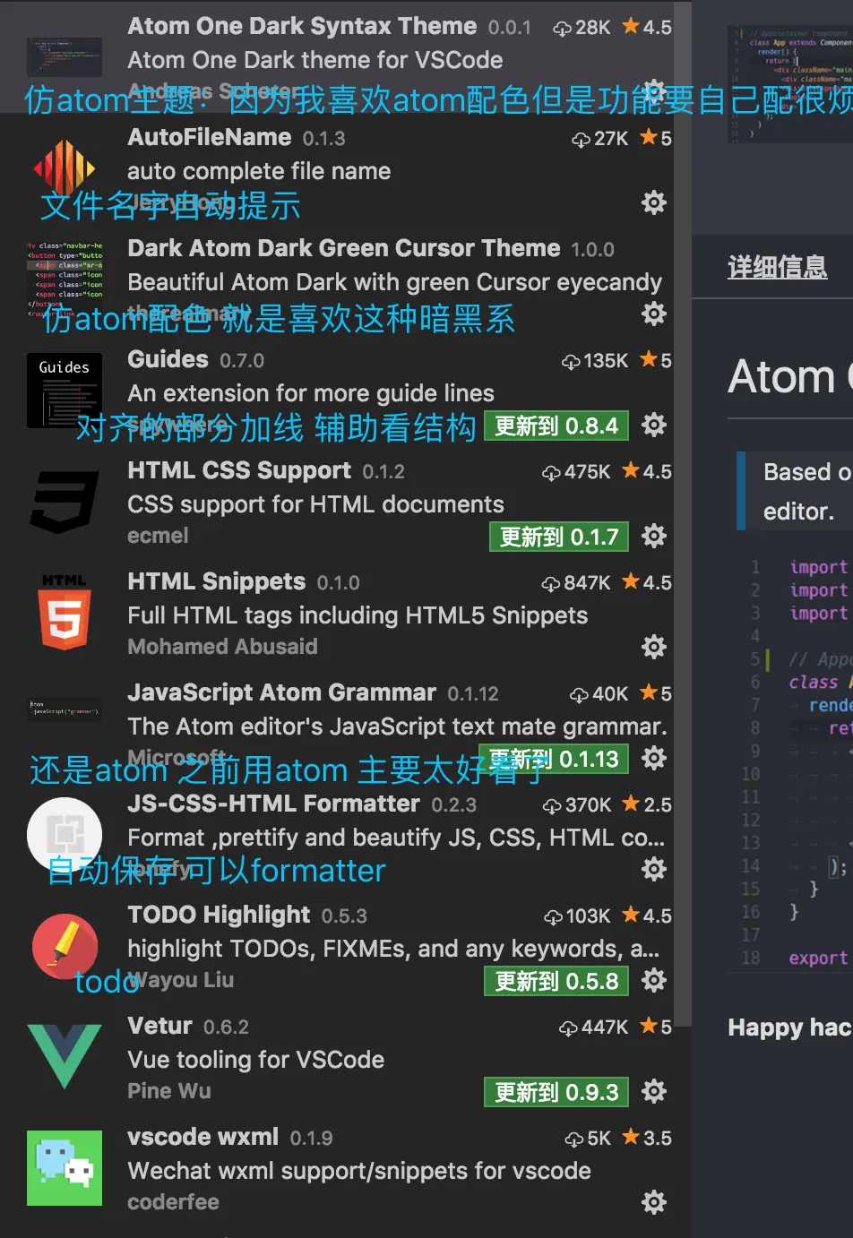Open the AutoFileName extension gear menu
The height and width of the screenshot is (1238, 853).
point(654,202)
